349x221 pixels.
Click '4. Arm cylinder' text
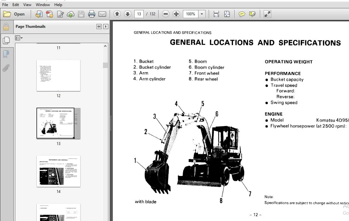(149, 79)
